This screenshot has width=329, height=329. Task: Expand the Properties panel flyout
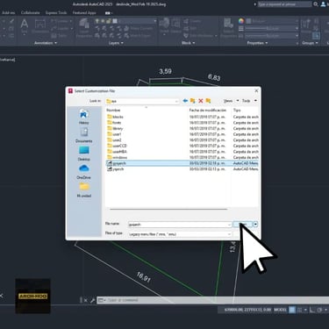coord(257,43)
